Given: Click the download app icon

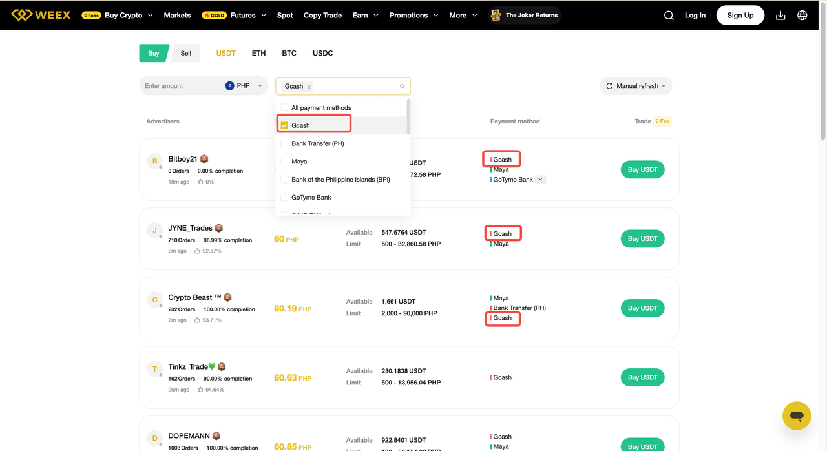Looking at the screenshot, I should [780, 16].
